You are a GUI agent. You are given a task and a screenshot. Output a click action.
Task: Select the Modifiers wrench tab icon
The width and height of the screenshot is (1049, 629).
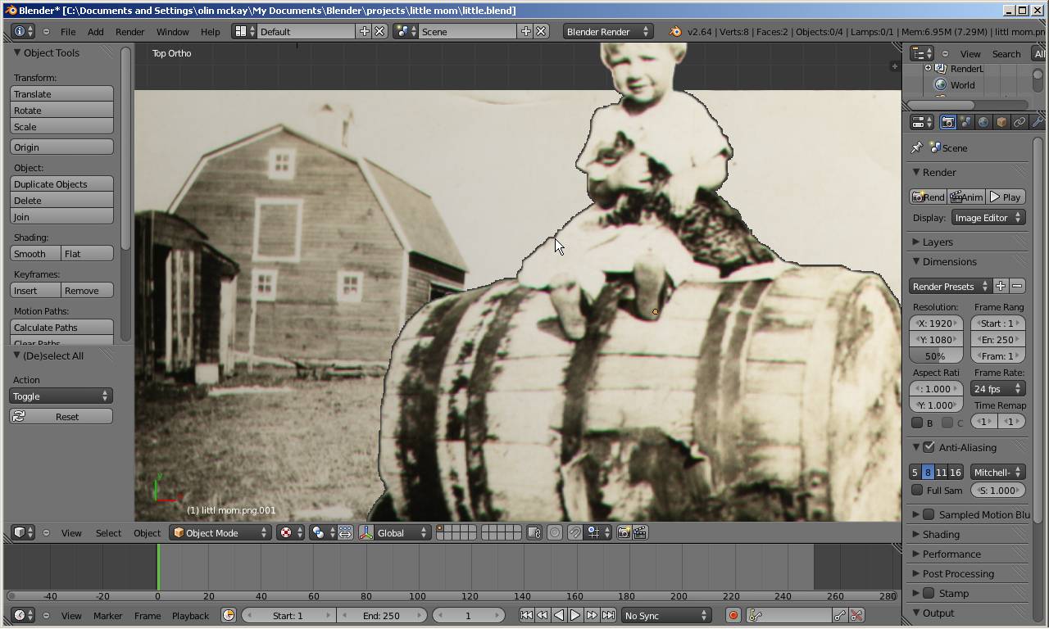click(1038, 122)
